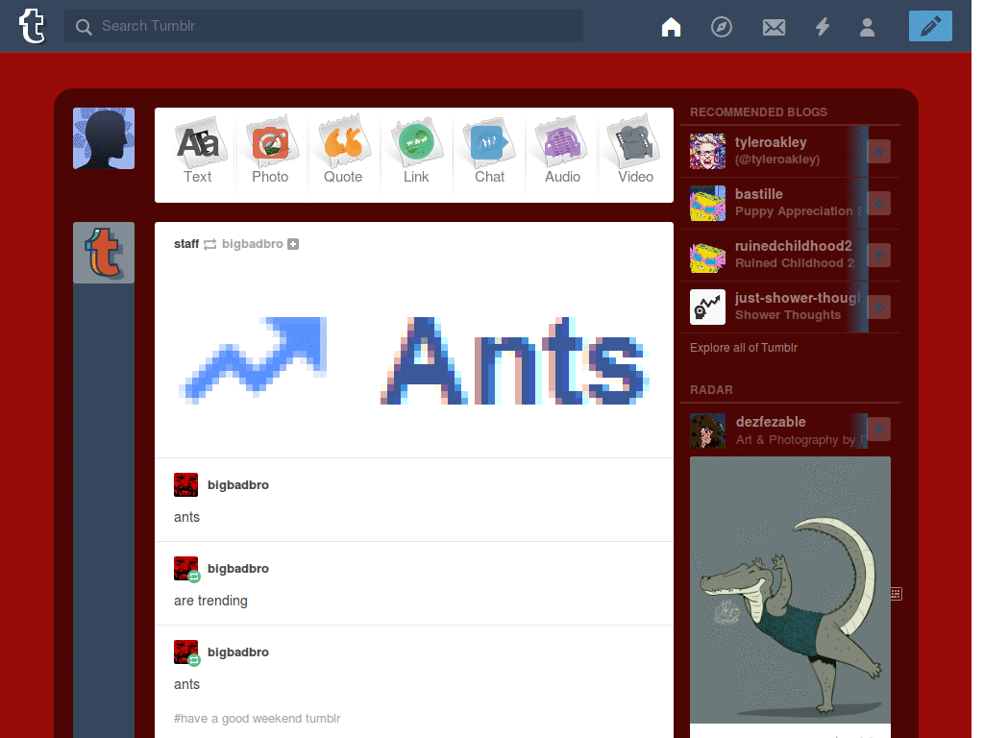Focus the Search Tumblr field

pyautogui.click(x=323, y=26)
